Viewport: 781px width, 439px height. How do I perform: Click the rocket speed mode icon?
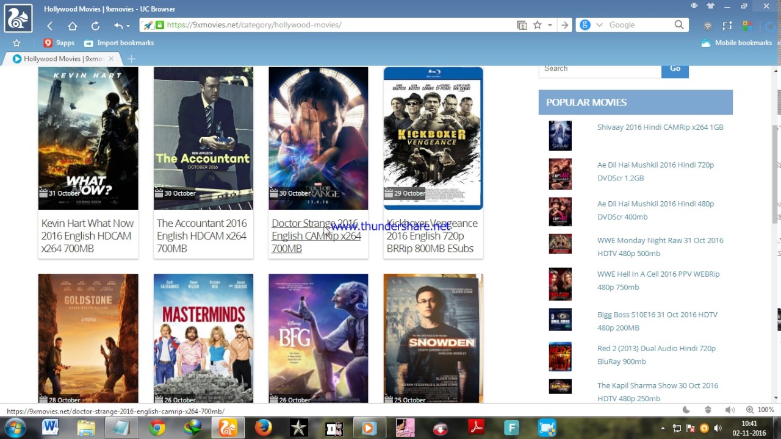coord(148,25)
